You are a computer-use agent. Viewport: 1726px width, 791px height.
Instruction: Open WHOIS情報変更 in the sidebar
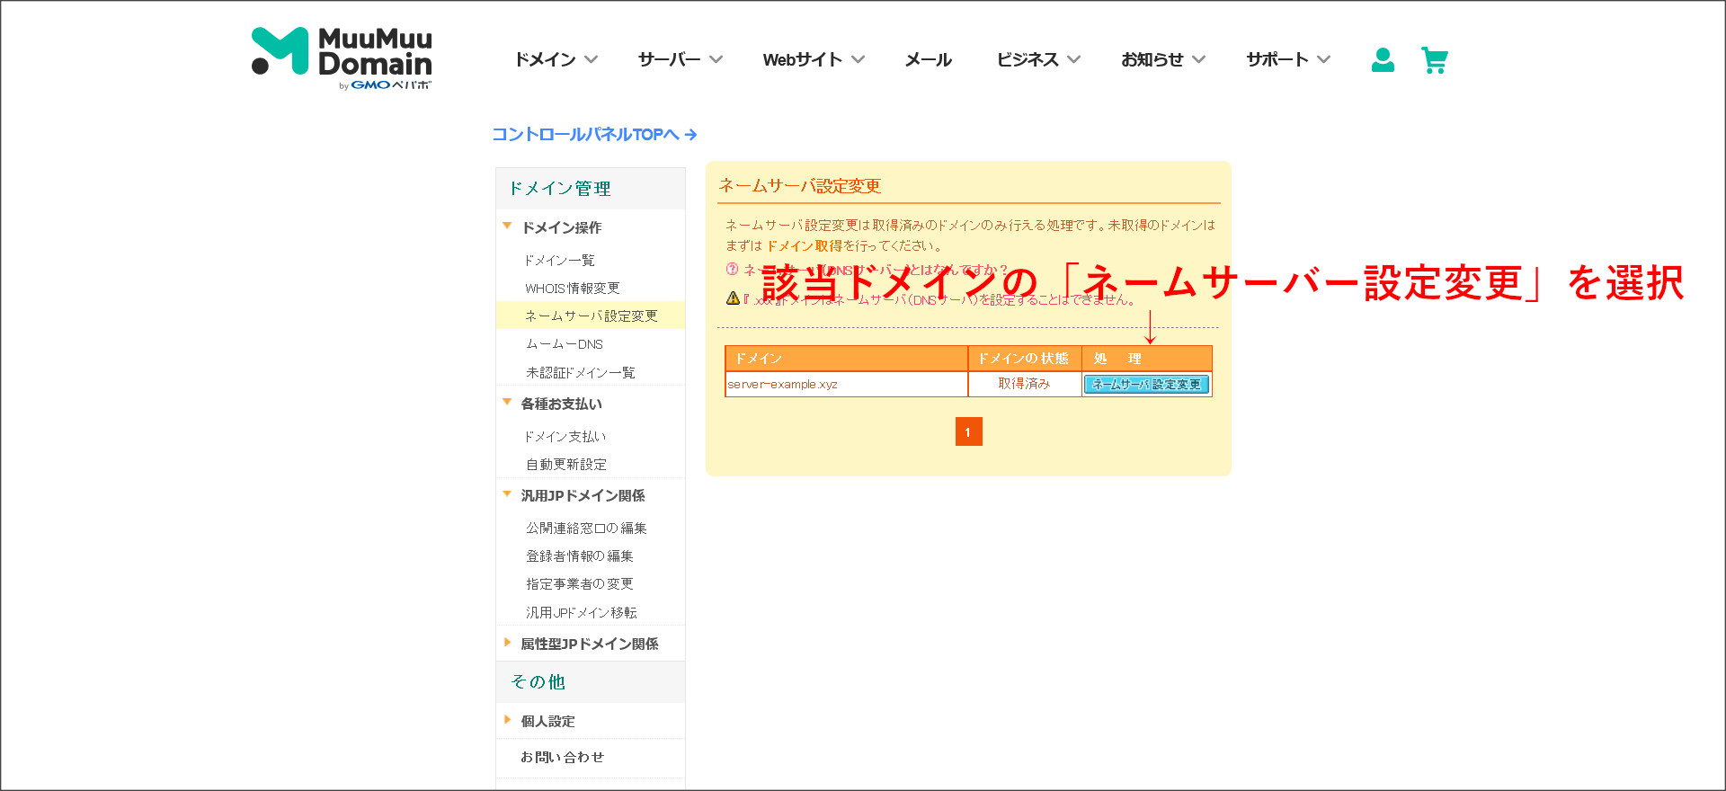(573, 289)
